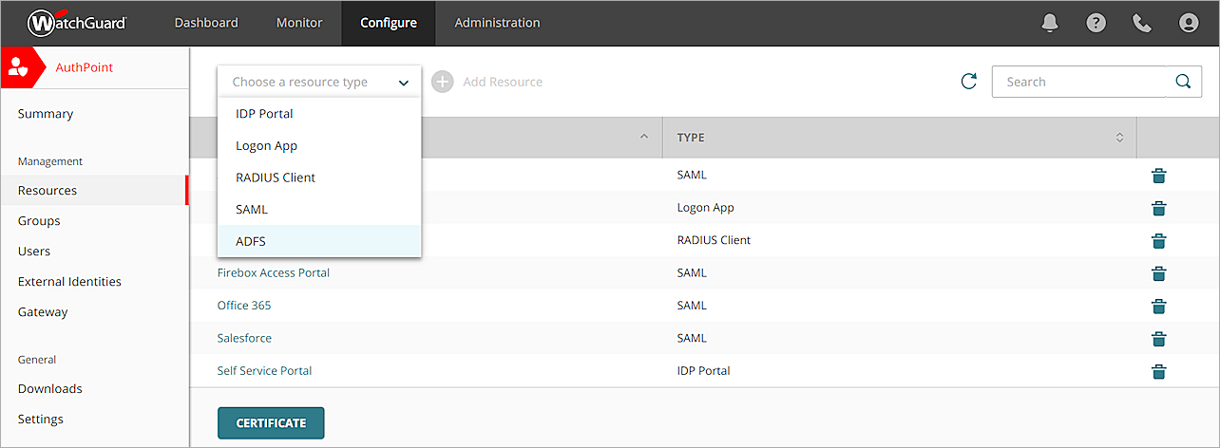Sort by the TYPE column header arrows
1220x448 pixels.
(1118, 139)
